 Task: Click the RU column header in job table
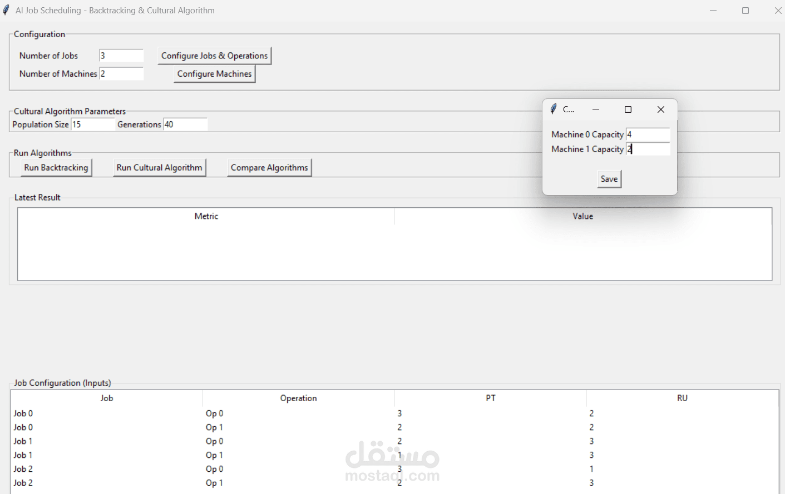pyautogui.click(x=682, y=398)
